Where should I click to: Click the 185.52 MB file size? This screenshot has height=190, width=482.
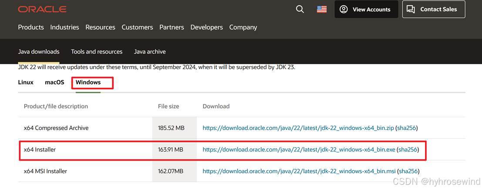point(171,128)
